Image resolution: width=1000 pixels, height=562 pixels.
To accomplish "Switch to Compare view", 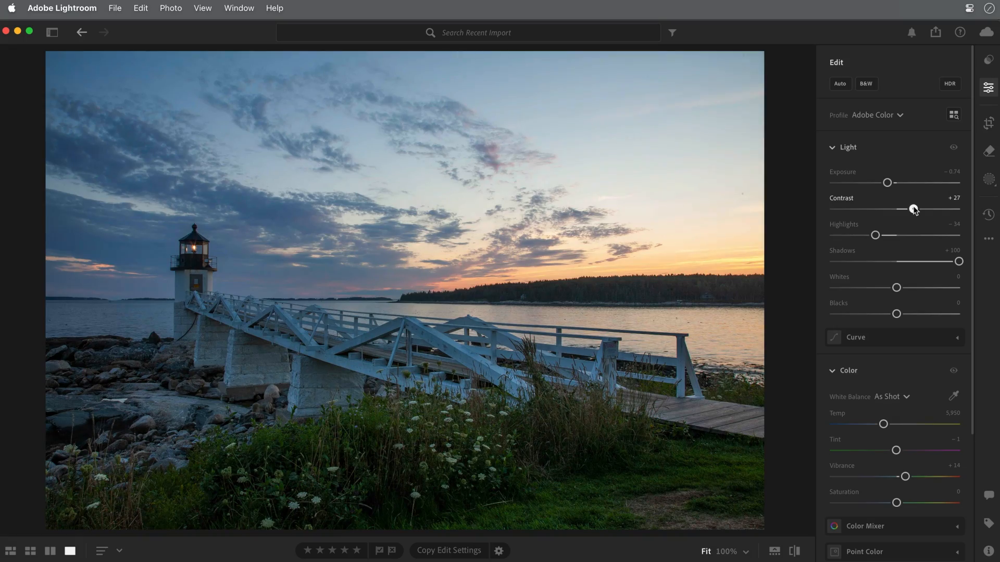I will (50, 551).
